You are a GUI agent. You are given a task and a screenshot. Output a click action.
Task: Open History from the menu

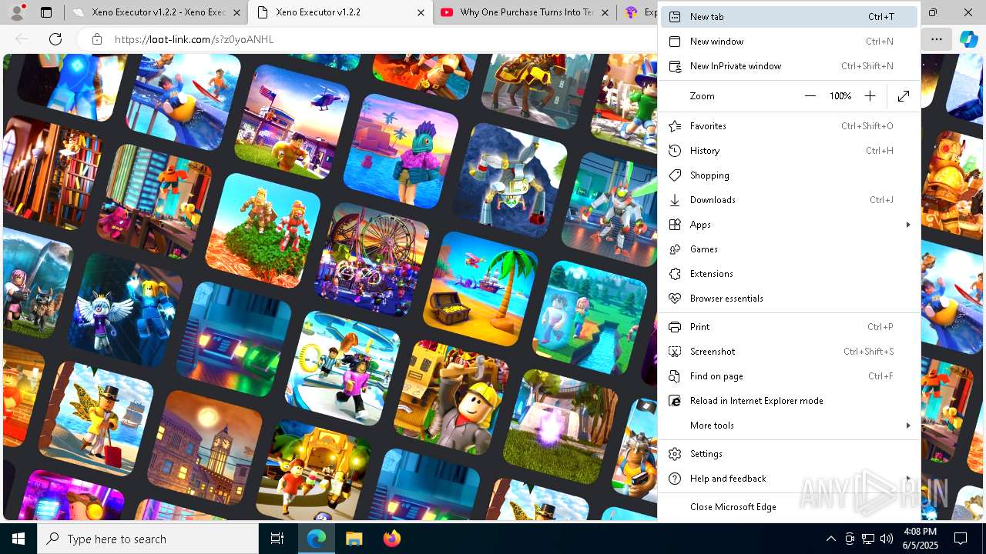(x=790, y=151)
